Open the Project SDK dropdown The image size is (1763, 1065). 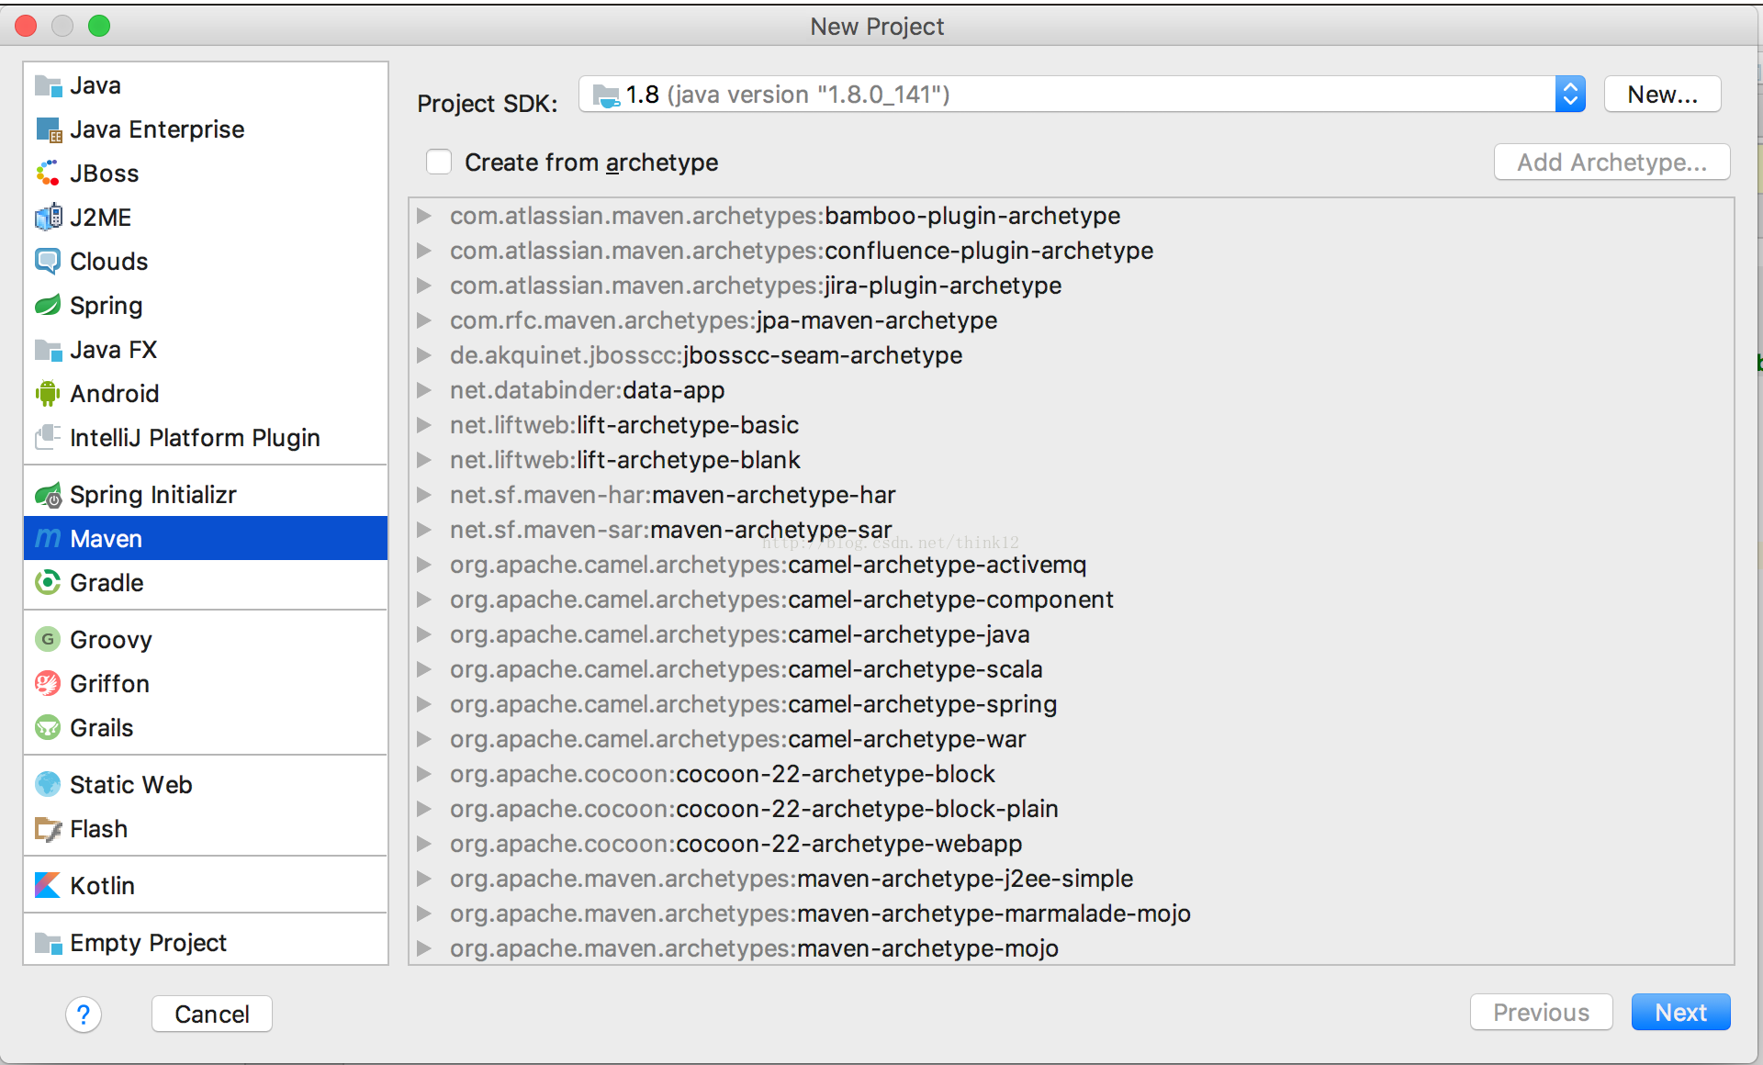coord(1083,95)
